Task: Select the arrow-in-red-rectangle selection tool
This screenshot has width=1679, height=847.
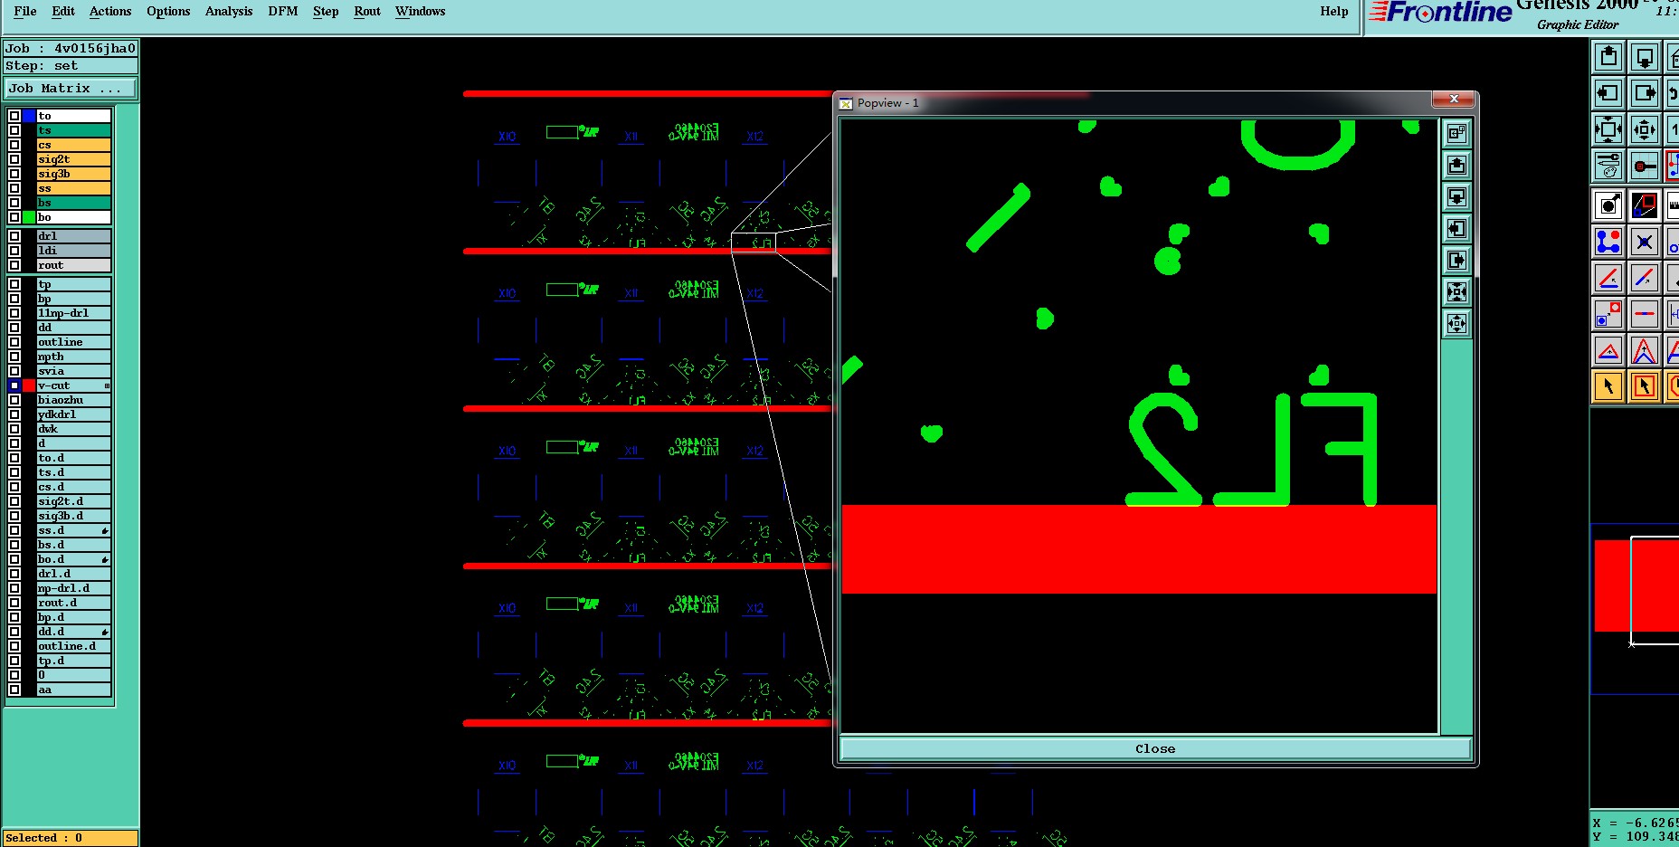Action: coord(1645,386)
